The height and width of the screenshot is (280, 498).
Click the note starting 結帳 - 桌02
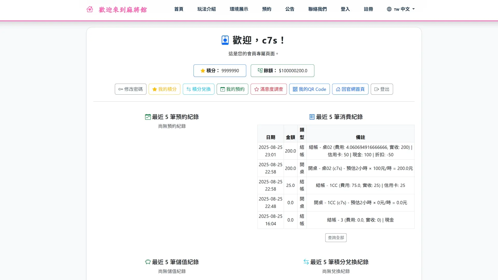(x=361, y=151)
